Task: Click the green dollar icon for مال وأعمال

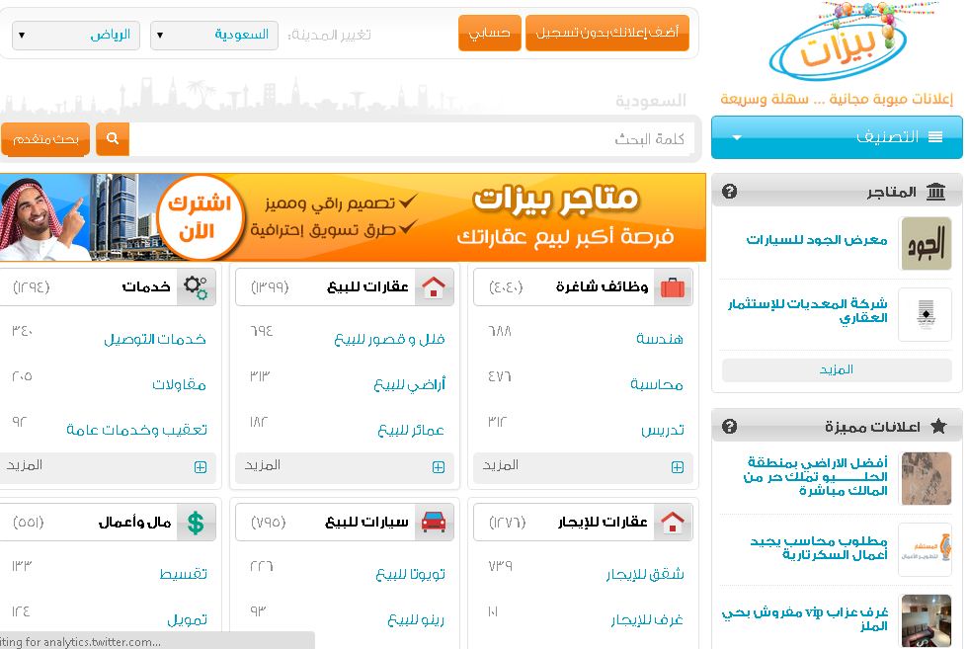Action: coord(196,523)
